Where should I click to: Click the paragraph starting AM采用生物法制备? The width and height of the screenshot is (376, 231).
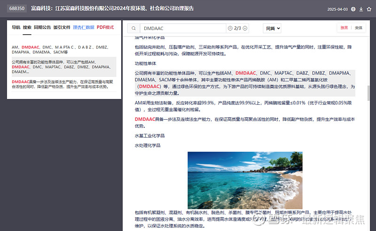point(243,106)
